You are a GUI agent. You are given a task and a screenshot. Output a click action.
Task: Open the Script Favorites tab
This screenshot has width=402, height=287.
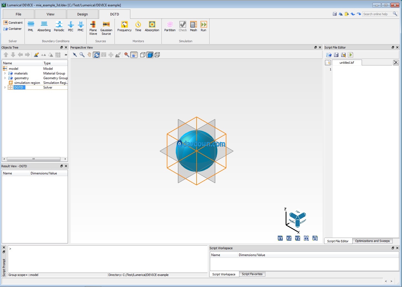(252, 274)
